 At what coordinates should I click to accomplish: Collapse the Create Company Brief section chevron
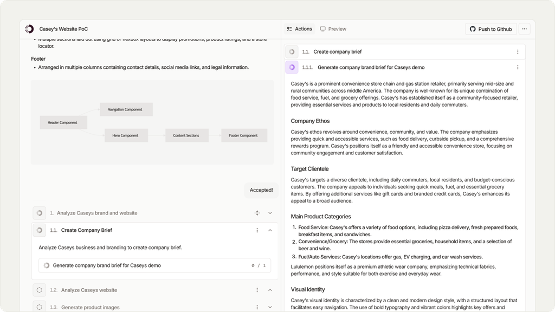(x=270, y=230)
